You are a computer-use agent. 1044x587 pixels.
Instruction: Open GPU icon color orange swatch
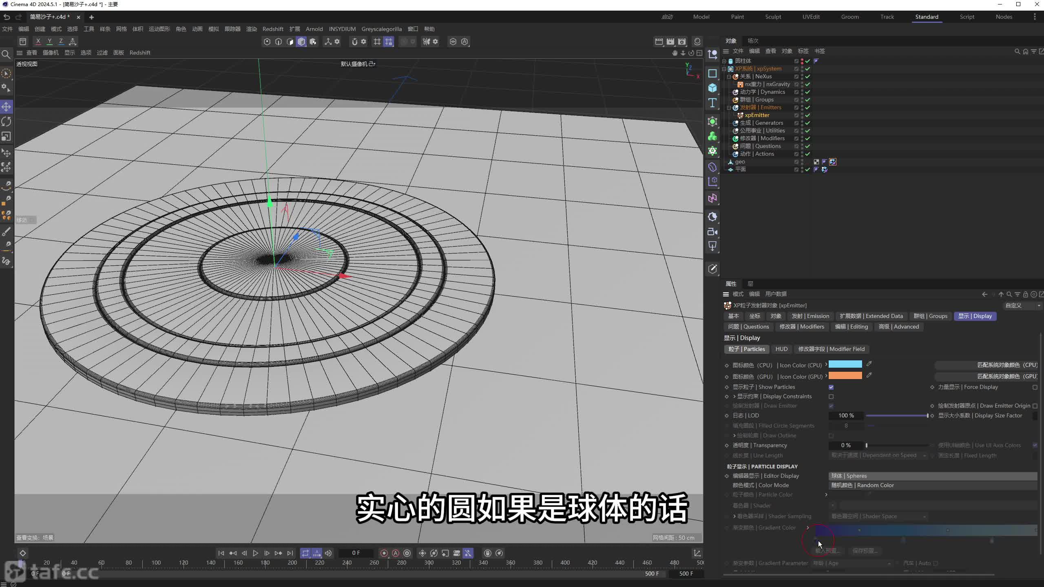click(x=845, y=375)
